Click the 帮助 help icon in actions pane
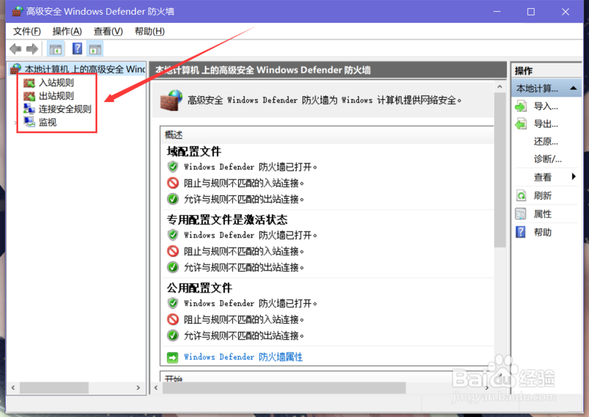589x417 pixels. coord(521,232)
